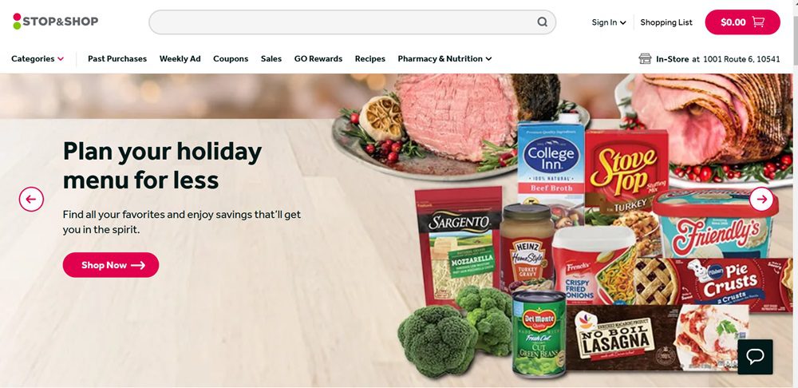798x388 pixels.
Task: Click the in-store storefront icon
Action: (x=645, y=58)
